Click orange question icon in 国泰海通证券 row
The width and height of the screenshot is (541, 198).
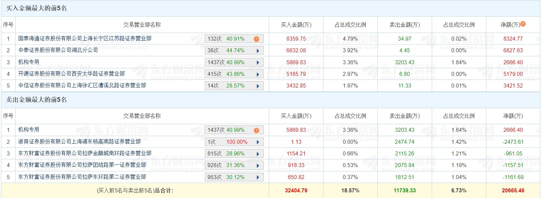pos(256,39)
